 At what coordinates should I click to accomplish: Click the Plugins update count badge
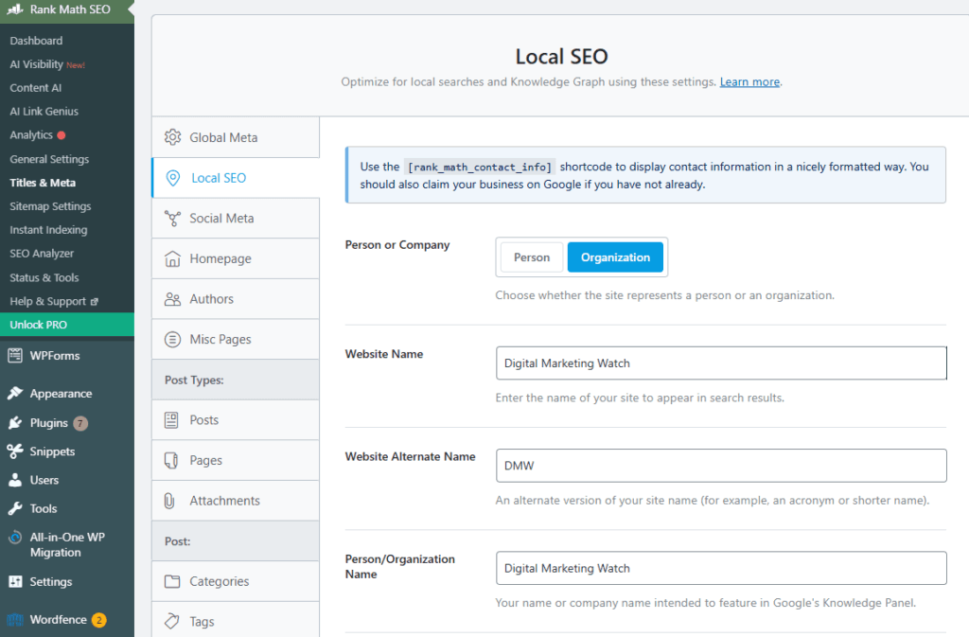[80, 423]
